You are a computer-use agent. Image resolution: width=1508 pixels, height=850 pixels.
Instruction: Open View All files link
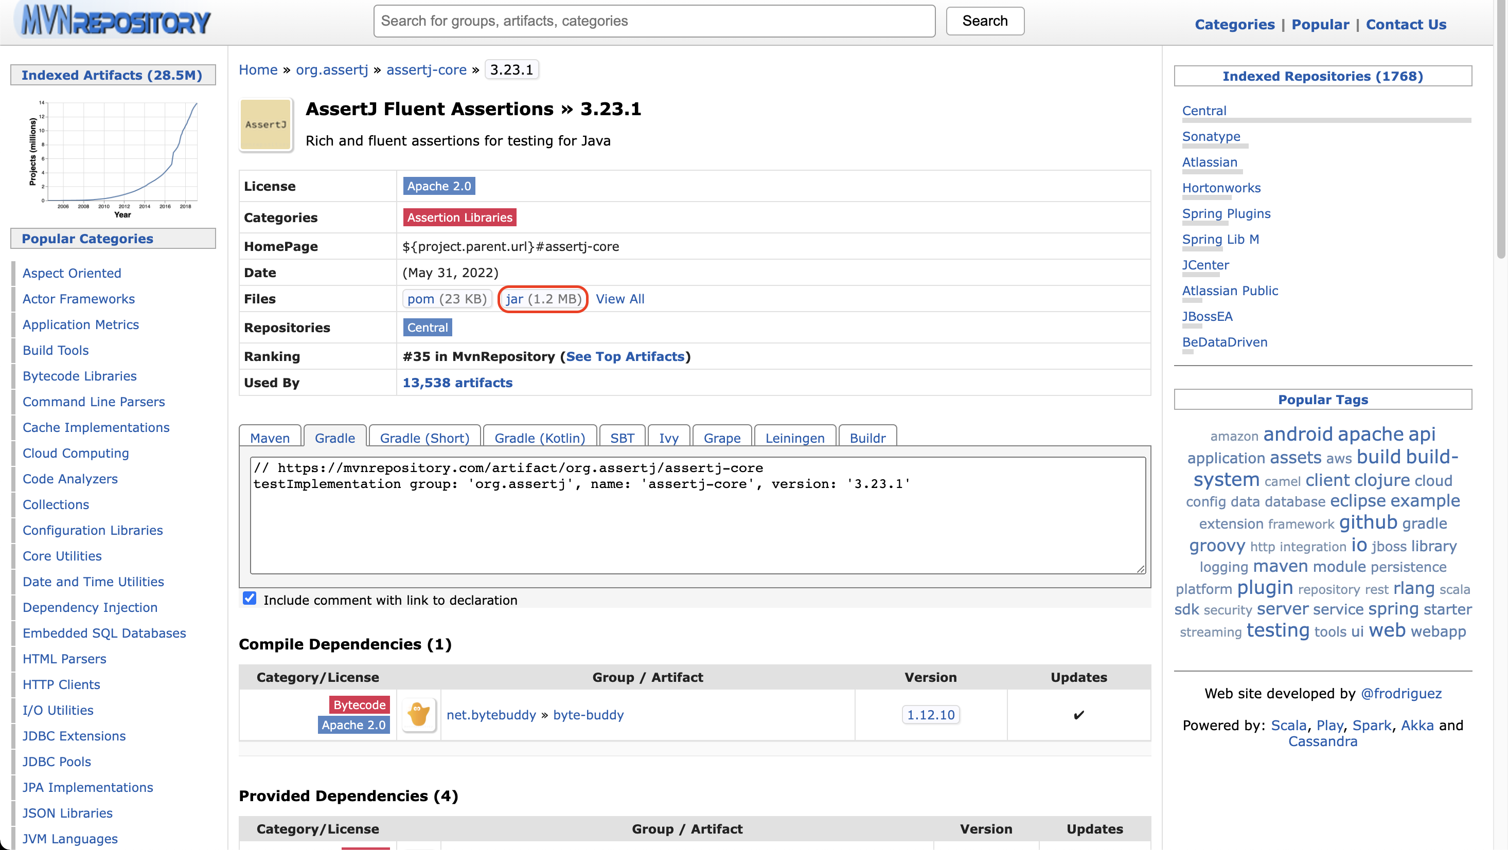[x=619, y=299]
